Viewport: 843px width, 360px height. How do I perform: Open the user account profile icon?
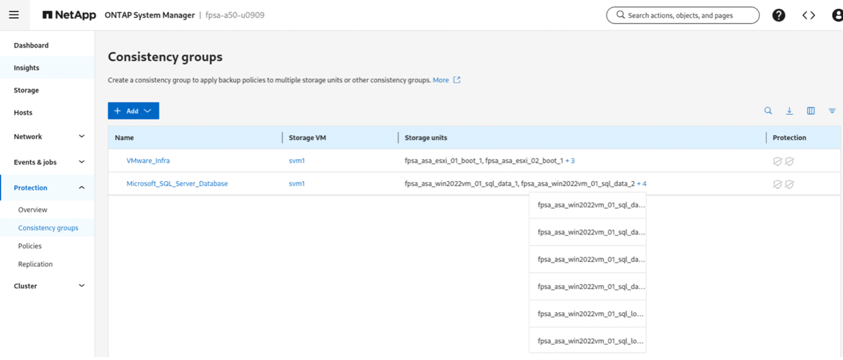[x=837, y=15]
